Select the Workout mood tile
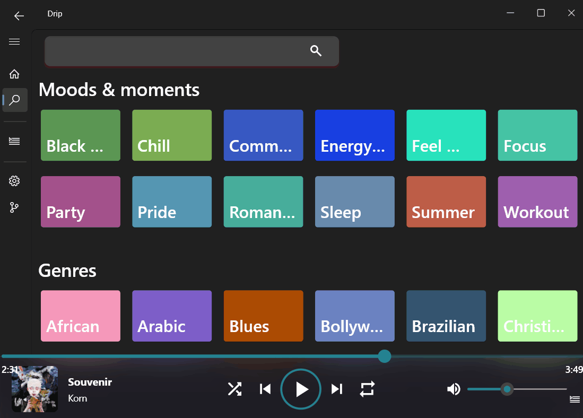 point(537,202)
